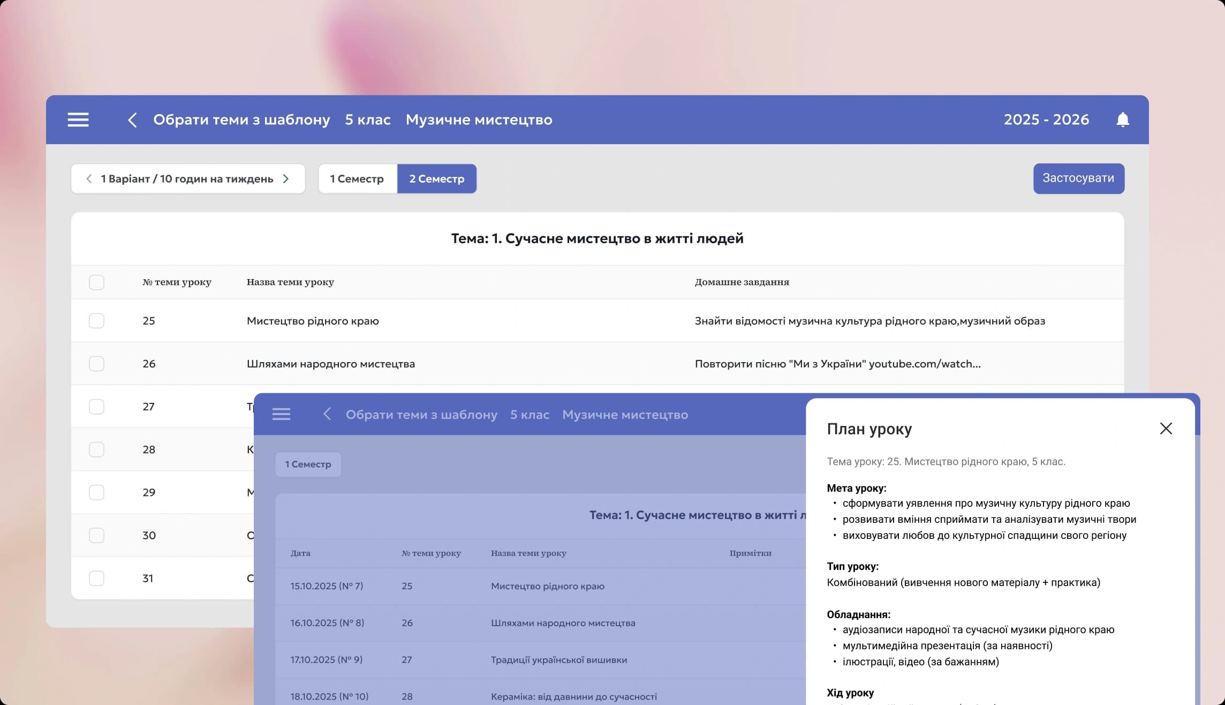This screenshot has height=705, width=1225.
Task: Open the hamburger menu in the back window
Action: 78,119
